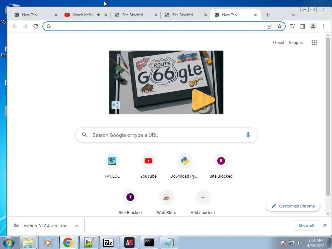
Task: Show all downloads
Action: tap(306, 225)
